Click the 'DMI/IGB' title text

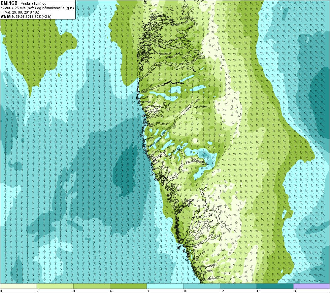pos(9,3)
